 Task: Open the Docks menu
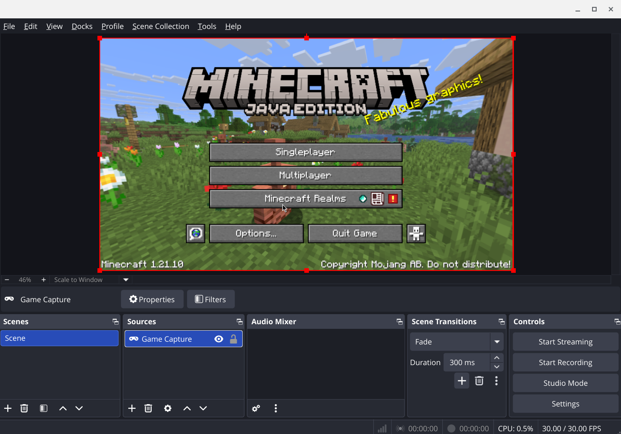click(x=82, y=26)
